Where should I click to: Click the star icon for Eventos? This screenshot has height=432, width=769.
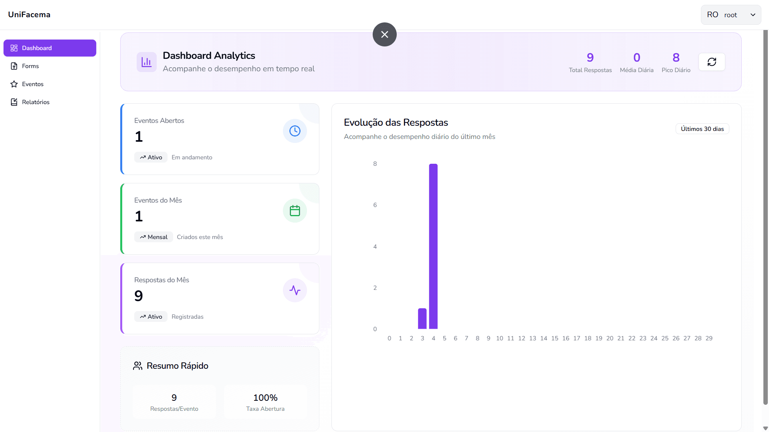pos(14,84)
